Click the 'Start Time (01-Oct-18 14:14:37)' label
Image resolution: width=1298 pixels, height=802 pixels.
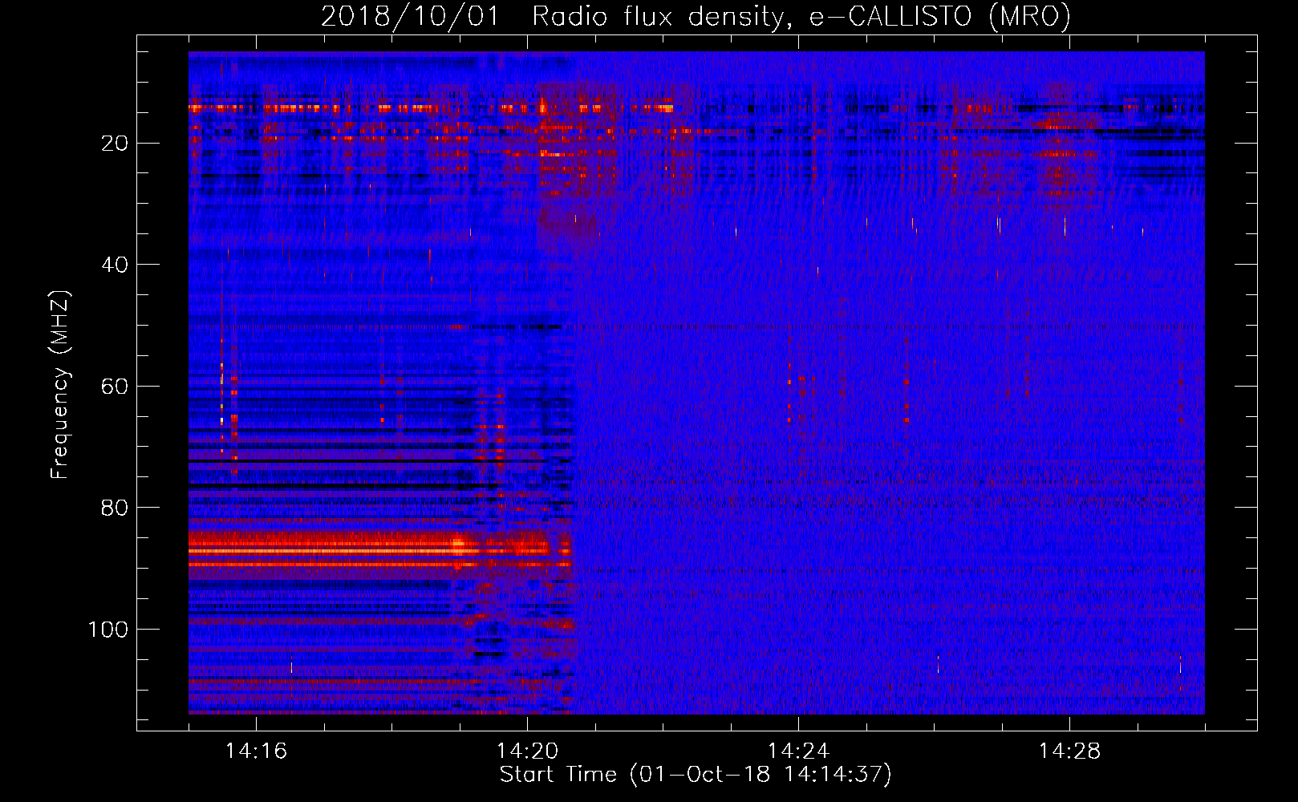(x=696, y=775)
